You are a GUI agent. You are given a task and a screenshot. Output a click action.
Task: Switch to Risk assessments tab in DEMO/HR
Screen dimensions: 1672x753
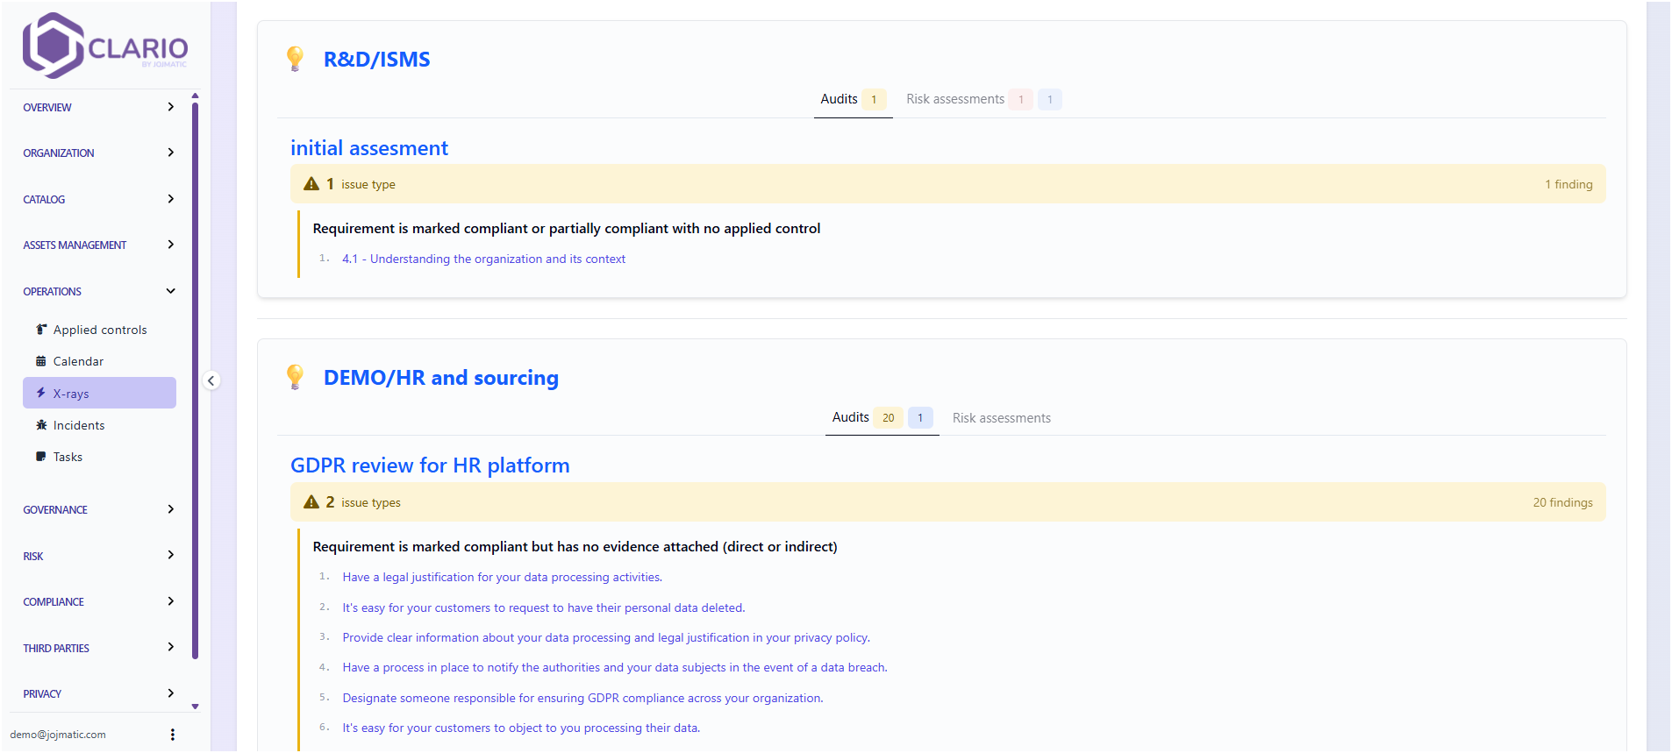1001,418
